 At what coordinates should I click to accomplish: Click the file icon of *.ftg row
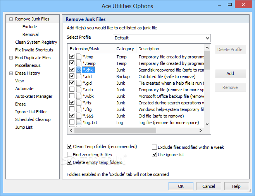tap(79, 109)
